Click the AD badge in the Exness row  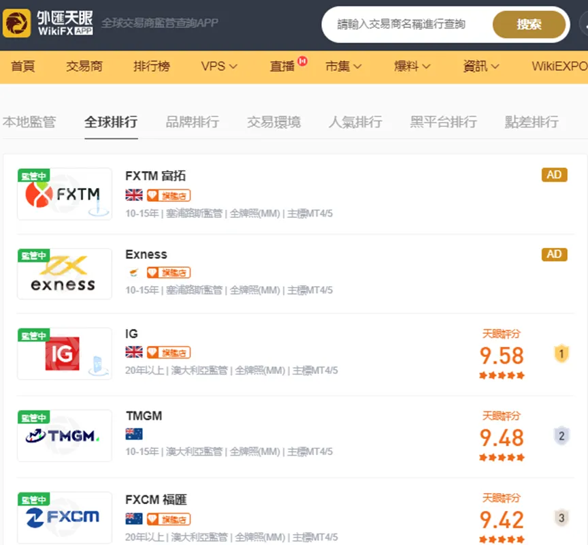coord(554,255)
